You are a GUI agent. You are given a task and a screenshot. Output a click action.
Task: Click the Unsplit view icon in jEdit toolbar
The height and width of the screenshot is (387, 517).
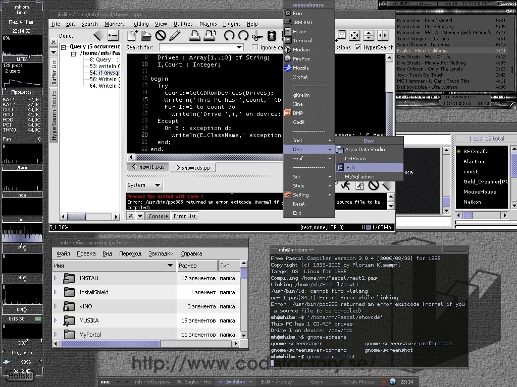point(354,35)
